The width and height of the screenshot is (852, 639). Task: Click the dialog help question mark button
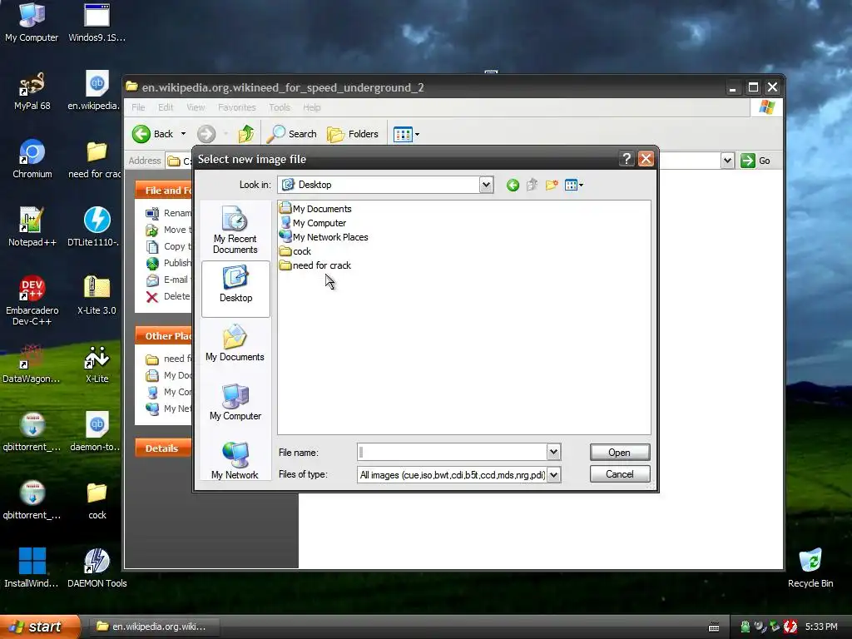coord(626,159)
